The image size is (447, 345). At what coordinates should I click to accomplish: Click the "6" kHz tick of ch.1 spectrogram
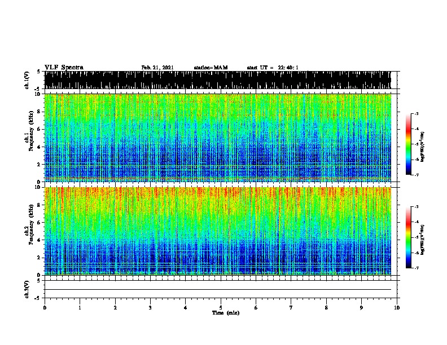click(39, 129)
